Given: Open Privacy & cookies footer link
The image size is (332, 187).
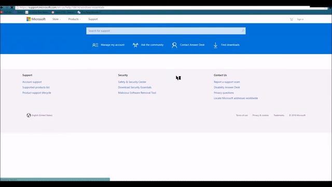Looking at the screenshot, I should 260,115.
